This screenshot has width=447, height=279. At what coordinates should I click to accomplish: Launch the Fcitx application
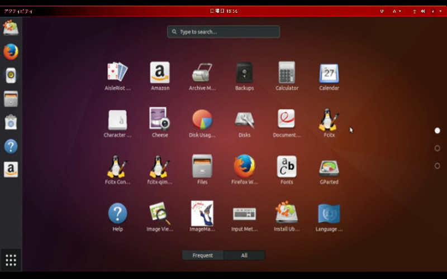click(329, 123)
